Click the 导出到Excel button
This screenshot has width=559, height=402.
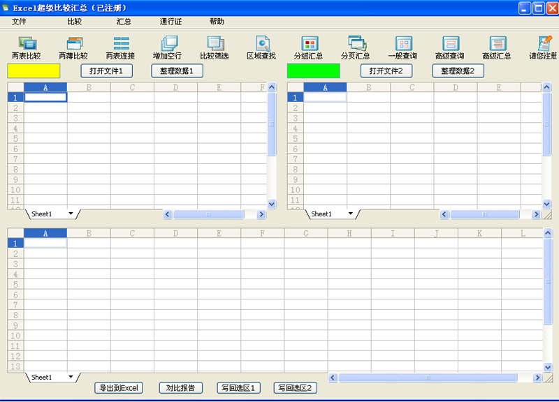coord(119,388)
